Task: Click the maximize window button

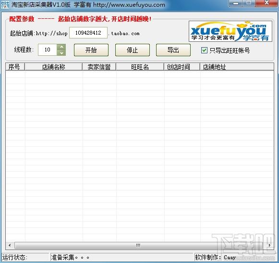Action: (249, 3)
